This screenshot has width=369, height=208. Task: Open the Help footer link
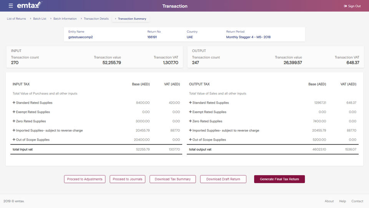342,201
